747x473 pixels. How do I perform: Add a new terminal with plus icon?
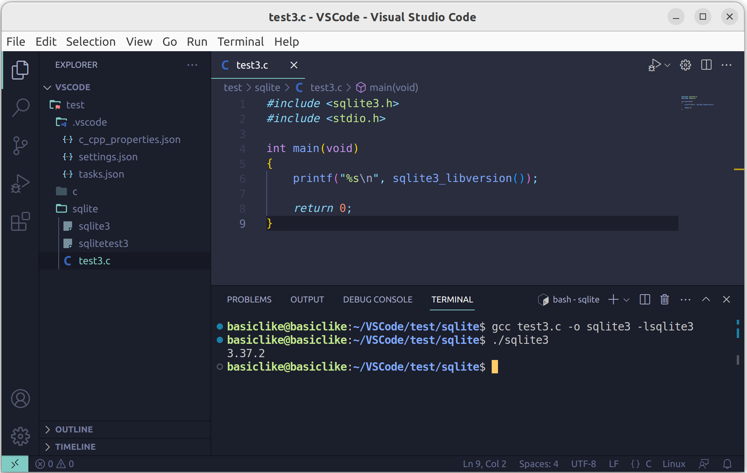click(613, 300)
